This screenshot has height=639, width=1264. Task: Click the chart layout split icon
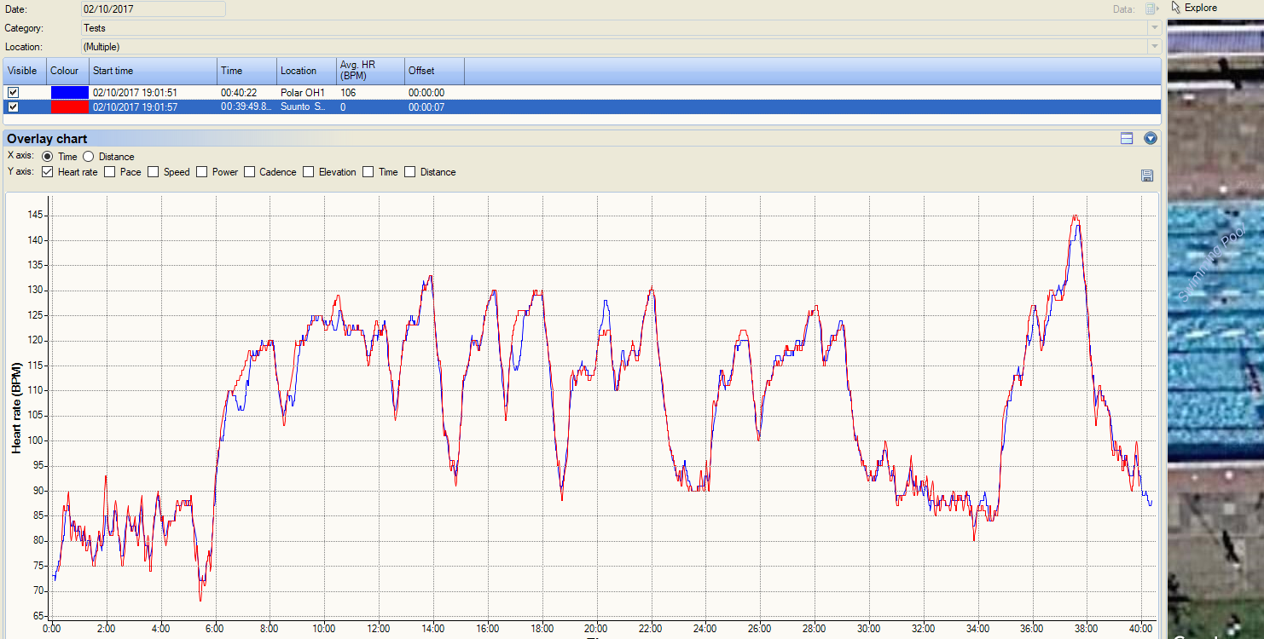1127,138
